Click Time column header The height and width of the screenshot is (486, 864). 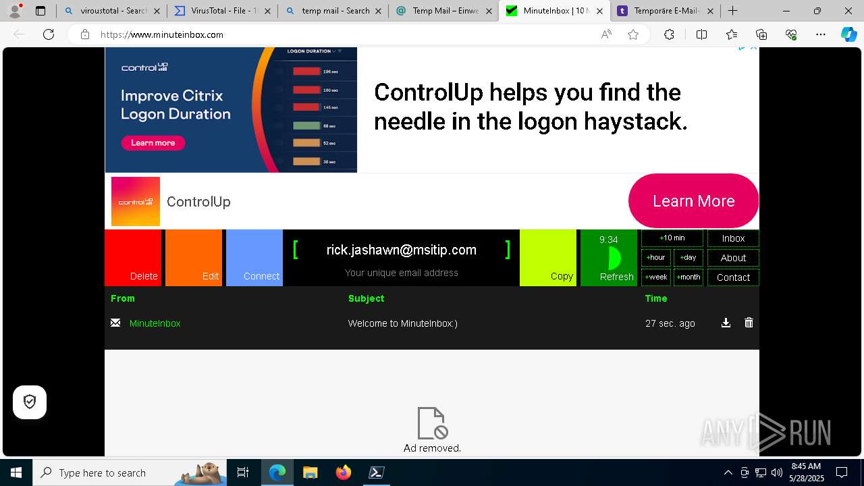656,298
